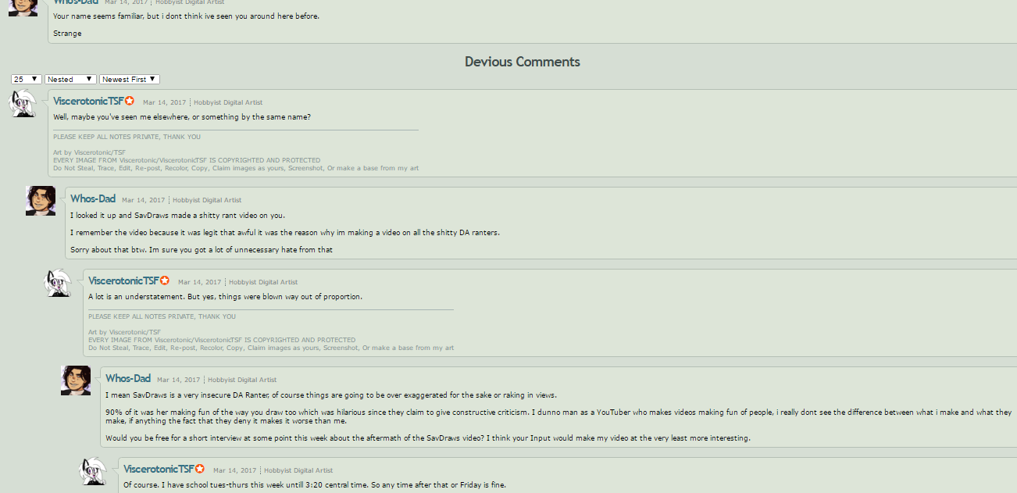Click the Whos-Dad username on the "I mean SavDraws" comment

128,379
